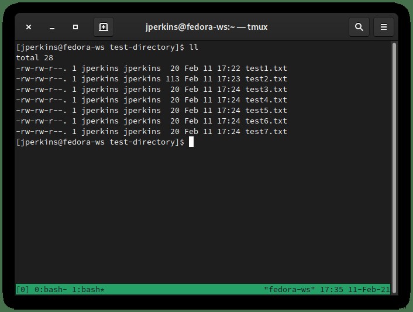Select tmux window 1:bash* in status bar

click(x=88, y=290)
